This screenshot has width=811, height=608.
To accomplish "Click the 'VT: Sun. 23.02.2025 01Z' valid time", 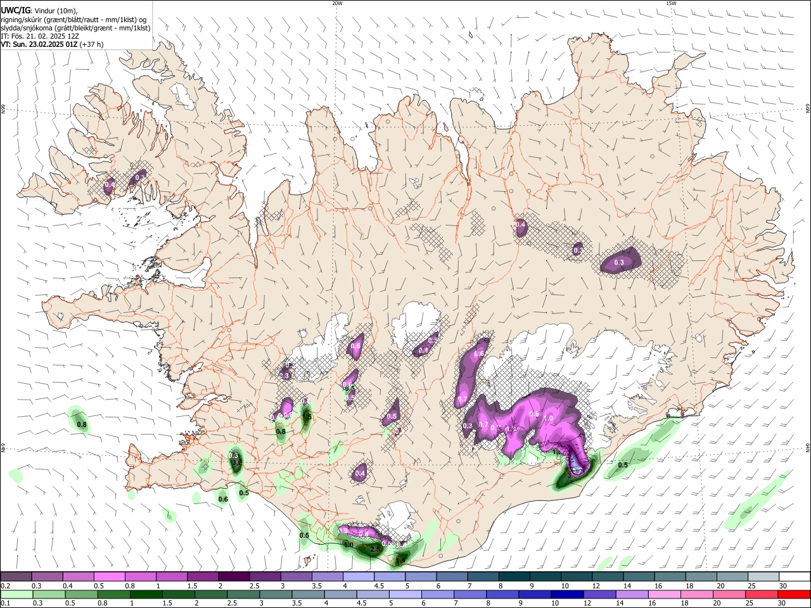I will click(x=39, y=44).
